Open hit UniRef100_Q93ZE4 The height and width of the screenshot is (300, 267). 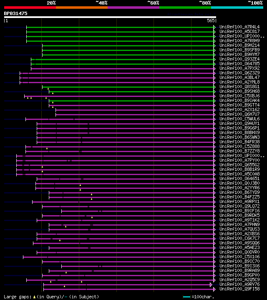click(x=239, y=59)
